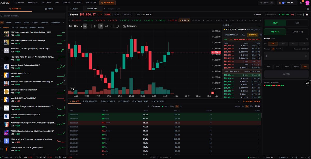
Task: Open the My Positions tab
Action: pyautogui.click(x=141, y=101)
